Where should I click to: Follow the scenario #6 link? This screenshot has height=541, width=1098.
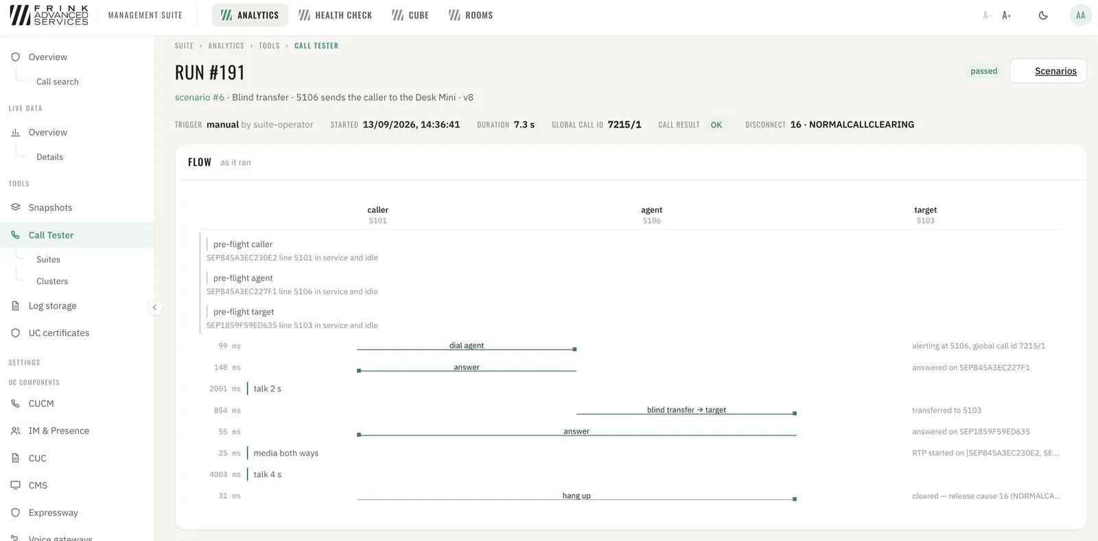click(200, 97)
